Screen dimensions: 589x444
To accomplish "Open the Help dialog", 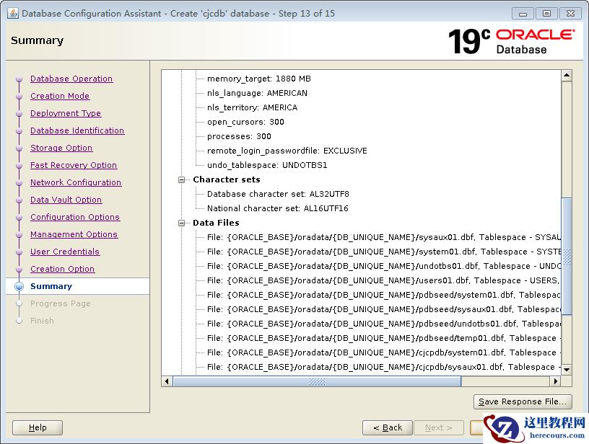I will [38, 427].
